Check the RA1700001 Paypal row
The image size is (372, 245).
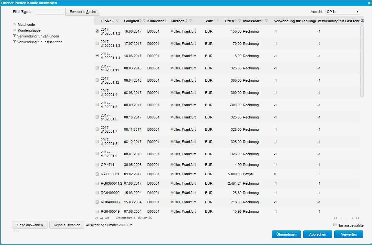coord(97,174)
